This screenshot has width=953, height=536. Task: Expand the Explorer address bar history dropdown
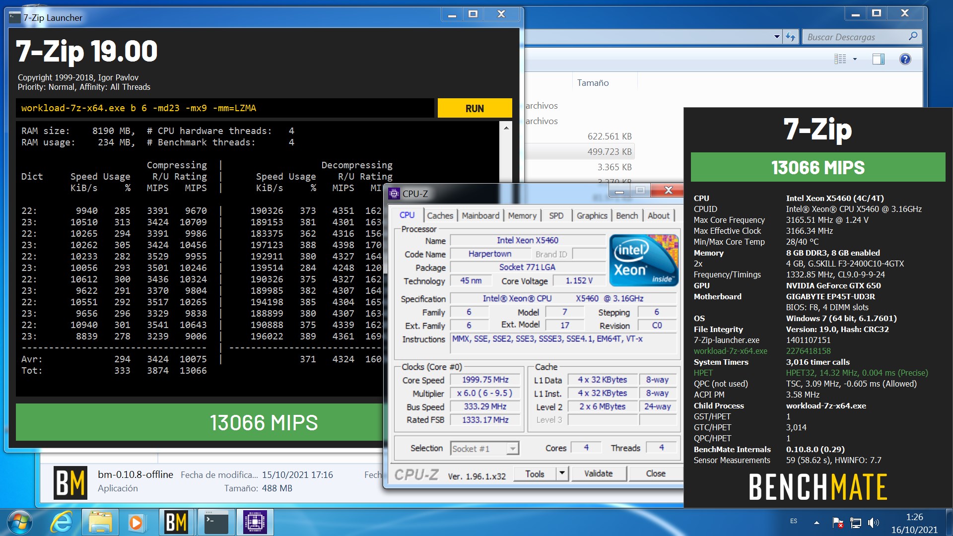777,37
